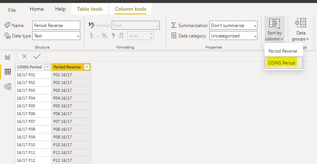Select the Column tools tab

tap(131, 9)
